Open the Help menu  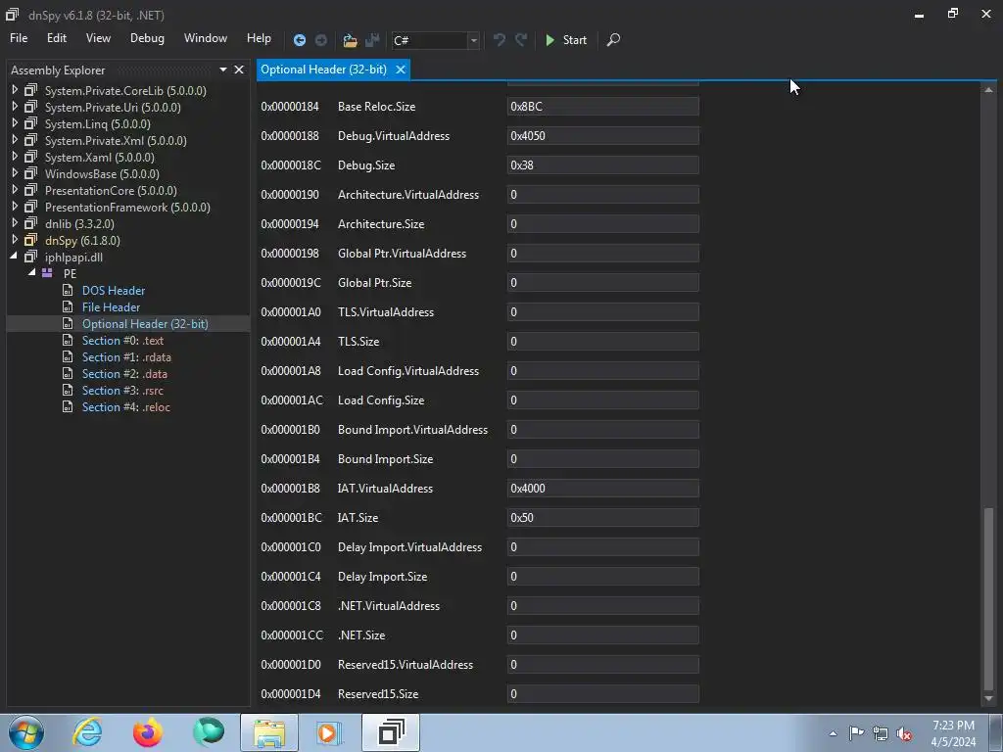click(x=259, y=38)
